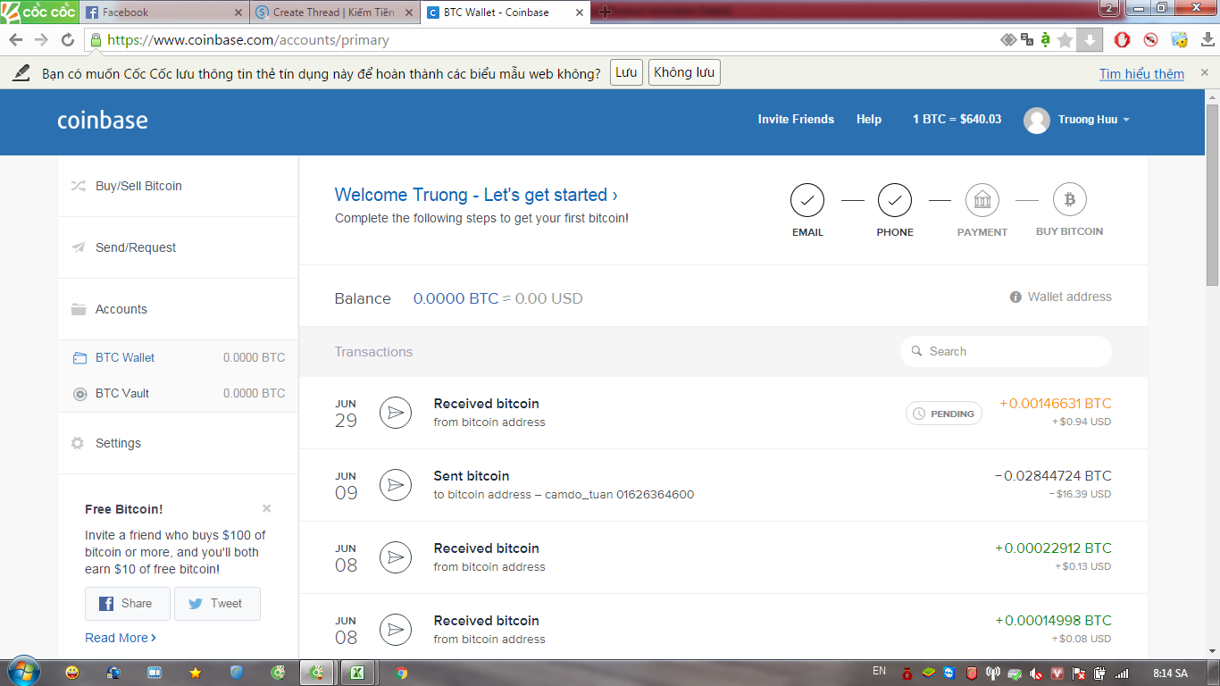This screenshot has width=1220, height=686.
Task: Open the Truong Huu account dropdown
Action: tap(1094, 120)
